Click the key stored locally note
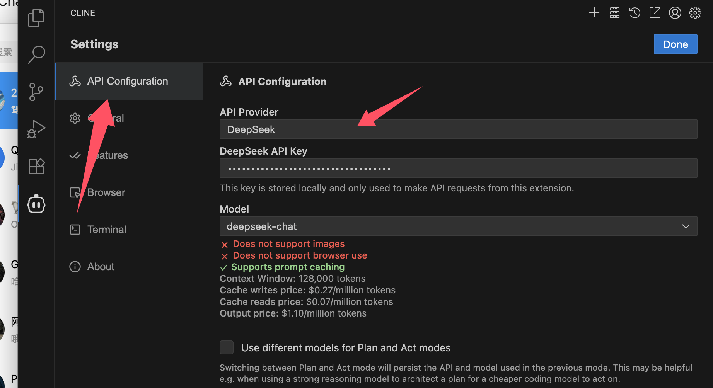The width and height of the screenshot is (713, 388). (x=397, y=188)
